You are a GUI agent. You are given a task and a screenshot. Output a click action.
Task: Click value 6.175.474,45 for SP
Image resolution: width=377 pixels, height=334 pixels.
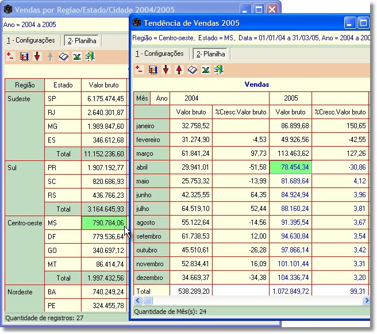pyautogui.click(x=104, y=99)
